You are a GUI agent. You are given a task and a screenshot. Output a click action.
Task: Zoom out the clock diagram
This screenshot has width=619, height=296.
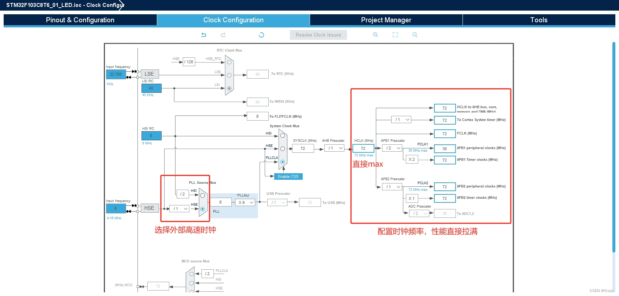click(415, 35)
